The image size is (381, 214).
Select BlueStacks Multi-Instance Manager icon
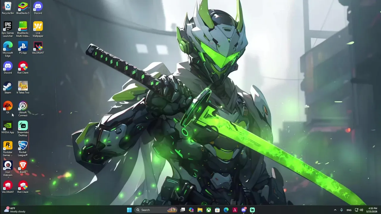coord(23,29)
